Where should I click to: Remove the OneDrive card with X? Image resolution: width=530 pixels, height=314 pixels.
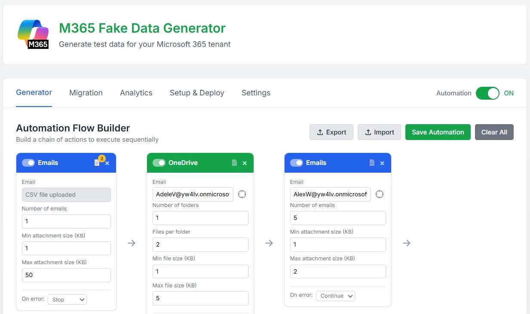click(x=245, y=163)
